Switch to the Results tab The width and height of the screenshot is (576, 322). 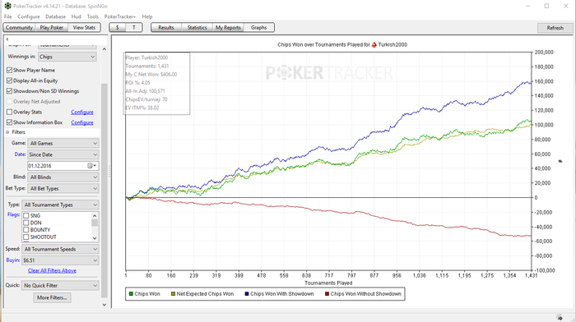(x=166, y=27)
